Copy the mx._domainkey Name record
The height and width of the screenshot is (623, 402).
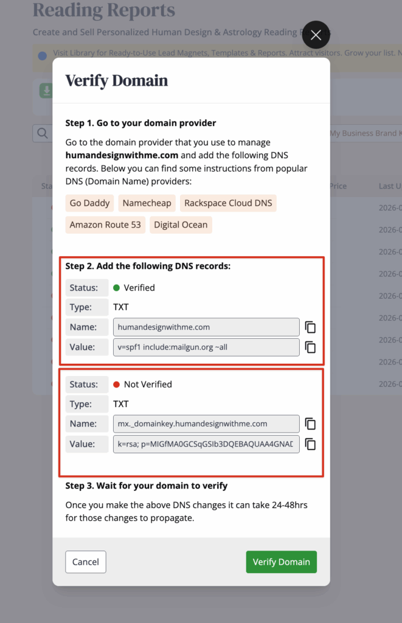click(310, 424)
